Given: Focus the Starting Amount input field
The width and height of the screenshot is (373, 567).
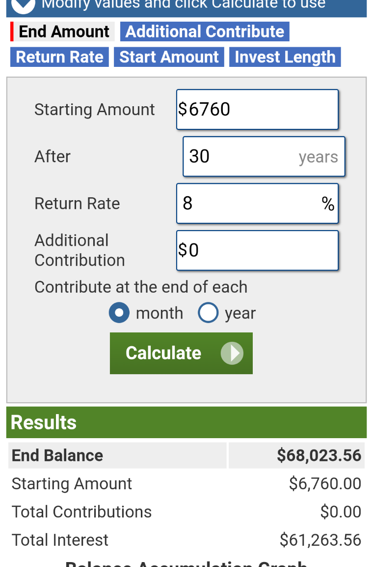Looking at the screenshot, I should [x=257, y=109].
